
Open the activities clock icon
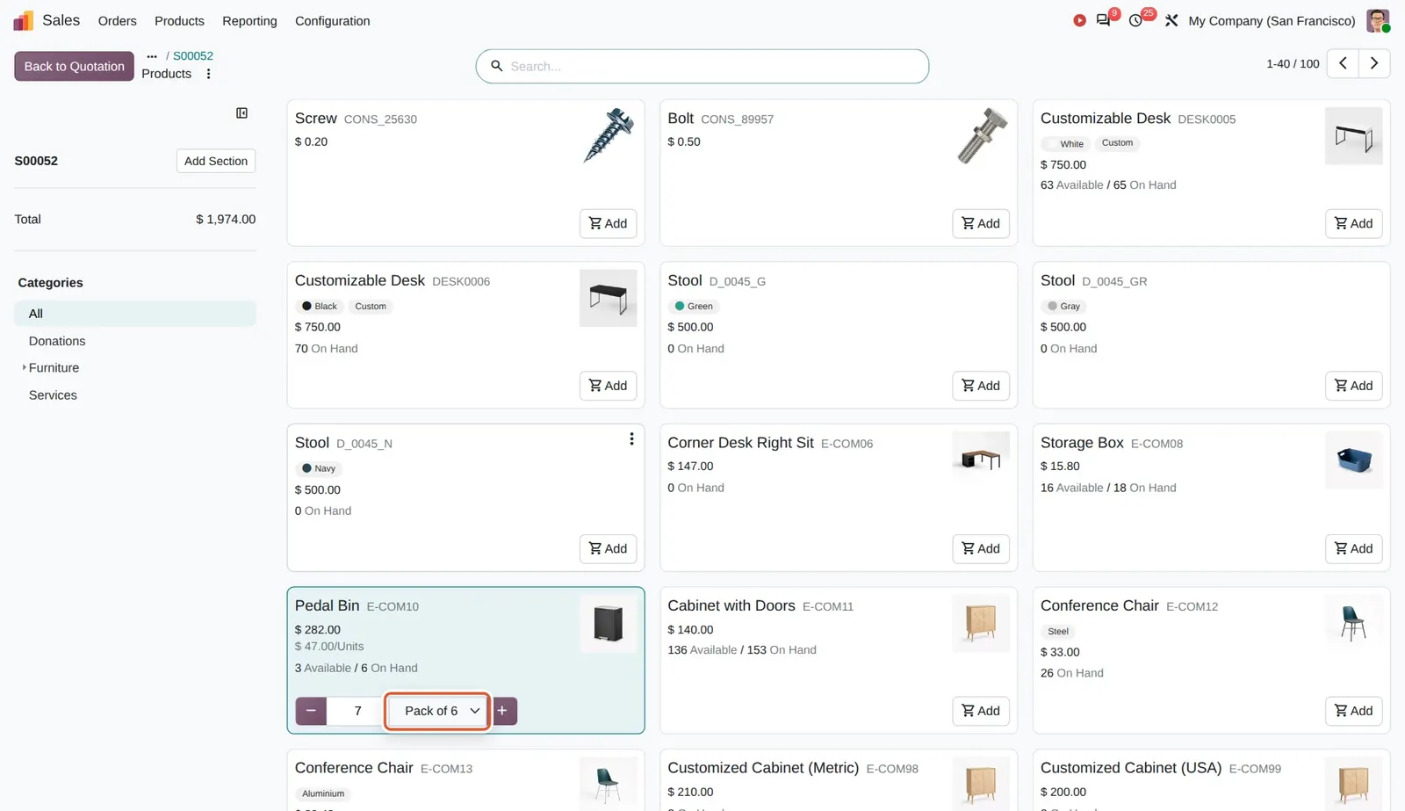click(1135, 20)
